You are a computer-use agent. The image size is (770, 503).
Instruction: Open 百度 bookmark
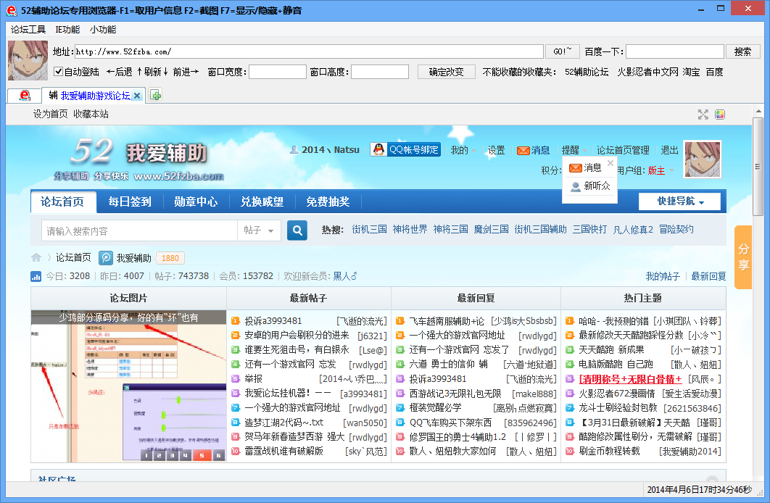click(714, 72)
